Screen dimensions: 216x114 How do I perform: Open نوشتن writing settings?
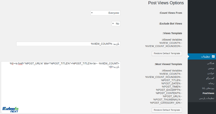[211, 68]
